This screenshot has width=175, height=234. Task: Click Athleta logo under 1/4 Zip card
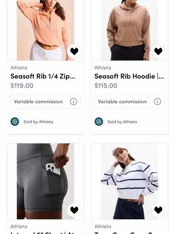(x=15, y=122)
